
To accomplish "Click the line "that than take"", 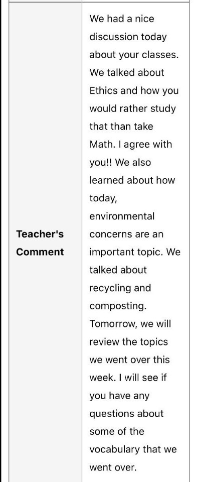I will [x=121, y=127].
